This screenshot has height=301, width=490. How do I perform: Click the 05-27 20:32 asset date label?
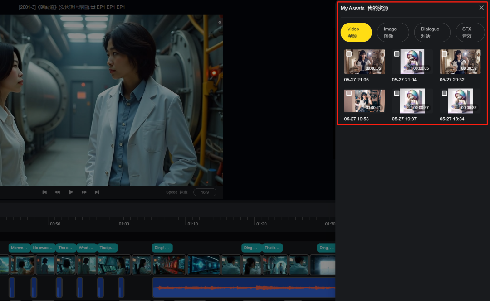click(452, 80)
